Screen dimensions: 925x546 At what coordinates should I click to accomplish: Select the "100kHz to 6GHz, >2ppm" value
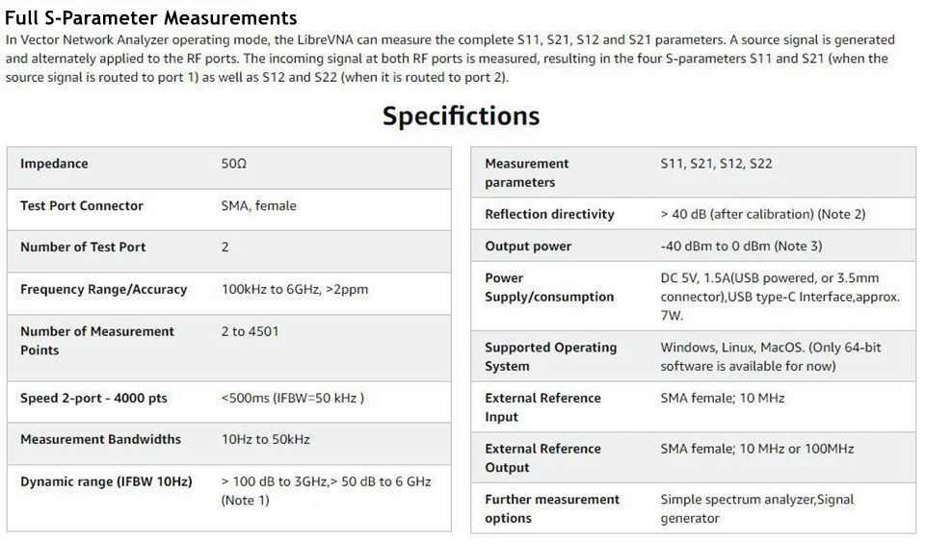coord(294,289)
